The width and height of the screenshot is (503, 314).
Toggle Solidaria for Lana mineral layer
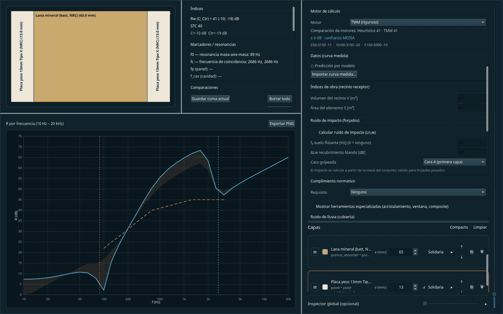pos(424,252)
